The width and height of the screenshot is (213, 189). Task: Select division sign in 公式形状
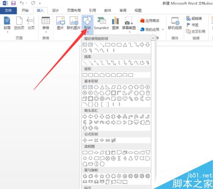click(102, 140)
